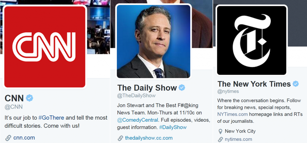Image resolution: width=307 pixels, height=143 pixels.
Task: Open The Daily Show profile photo
Action: pos(153,42)
